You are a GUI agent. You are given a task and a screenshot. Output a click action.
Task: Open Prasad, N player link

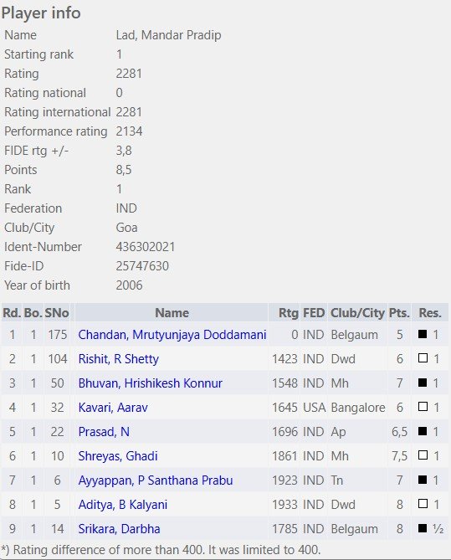pyautogui.click(x=104, y=432)
